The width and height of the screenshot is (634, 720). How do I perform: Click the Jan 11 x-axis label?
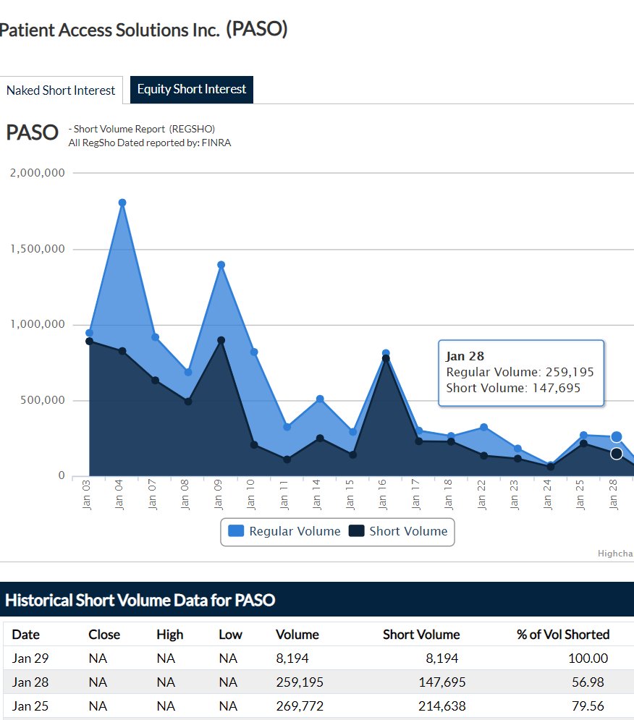coord(284,494)
